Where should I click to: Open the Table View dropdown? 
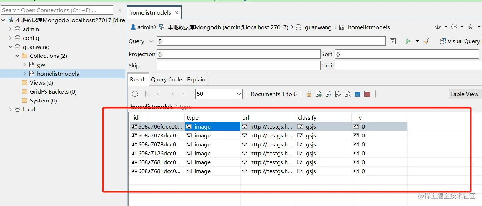tap(466, 94)
